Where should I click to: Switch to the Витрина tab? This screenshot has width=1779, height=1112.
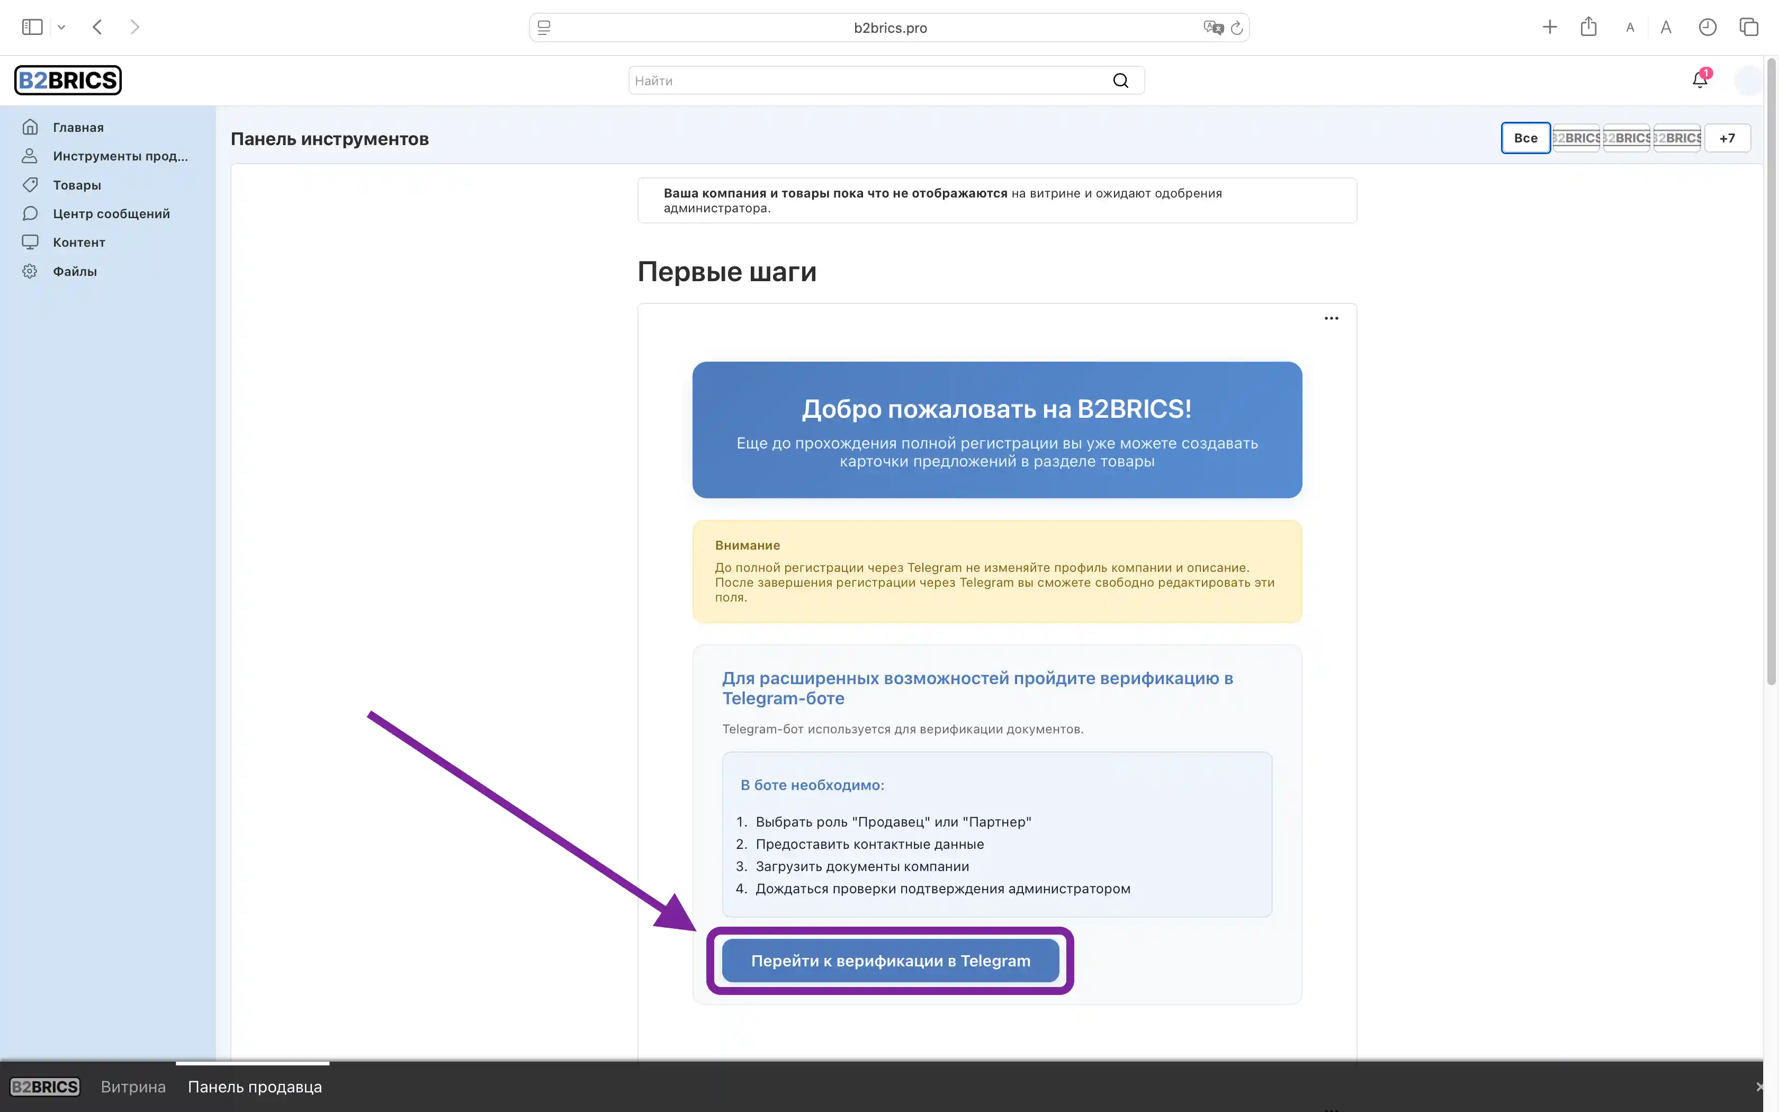[133, 1086]
